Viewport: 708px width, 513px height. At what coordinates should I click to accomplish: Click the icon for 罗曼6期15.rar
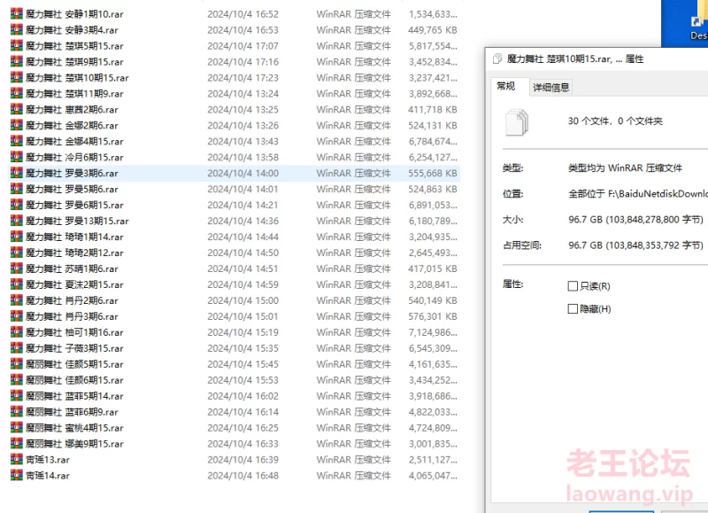click(x=17, y=205)
